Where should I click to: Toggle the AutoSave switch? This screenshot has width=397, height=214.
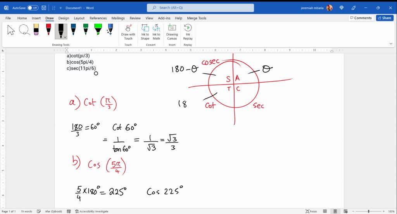[33, 8]
